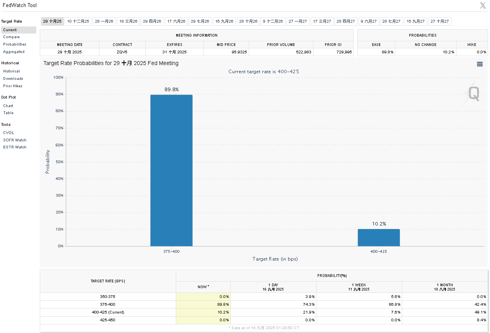
Task: Select Probabilities in the sidebar
Action: click(15, 44)
